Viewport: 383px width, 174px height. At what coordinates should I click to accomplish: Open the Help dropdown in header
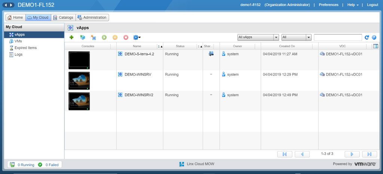pyautogui.click(x=353, y=5)
